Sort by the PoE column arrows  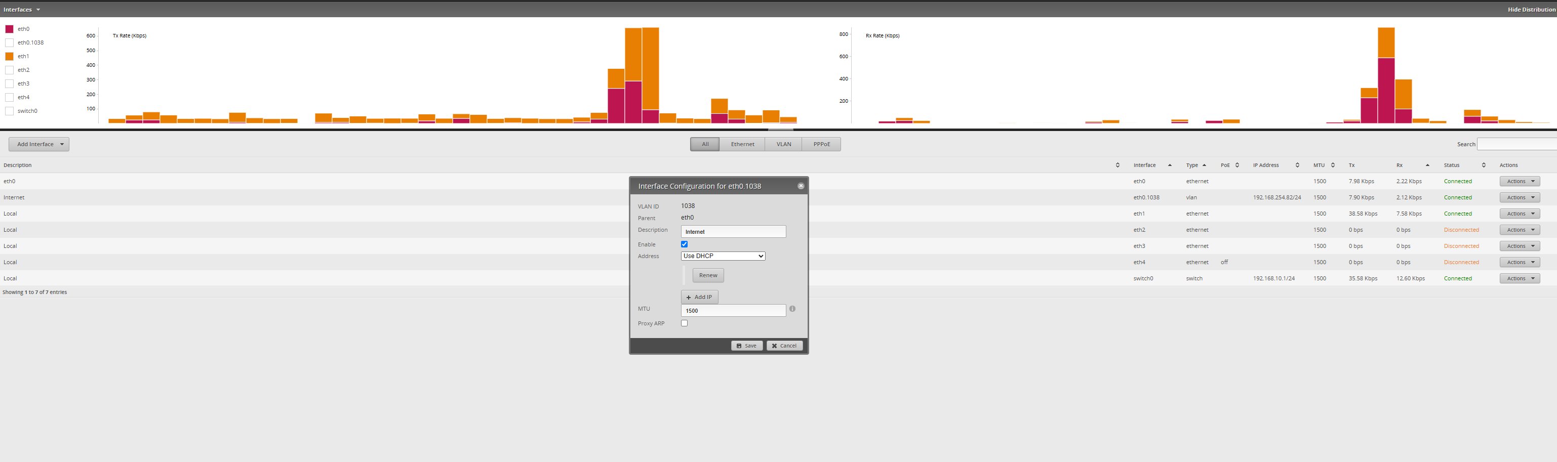1236,165
